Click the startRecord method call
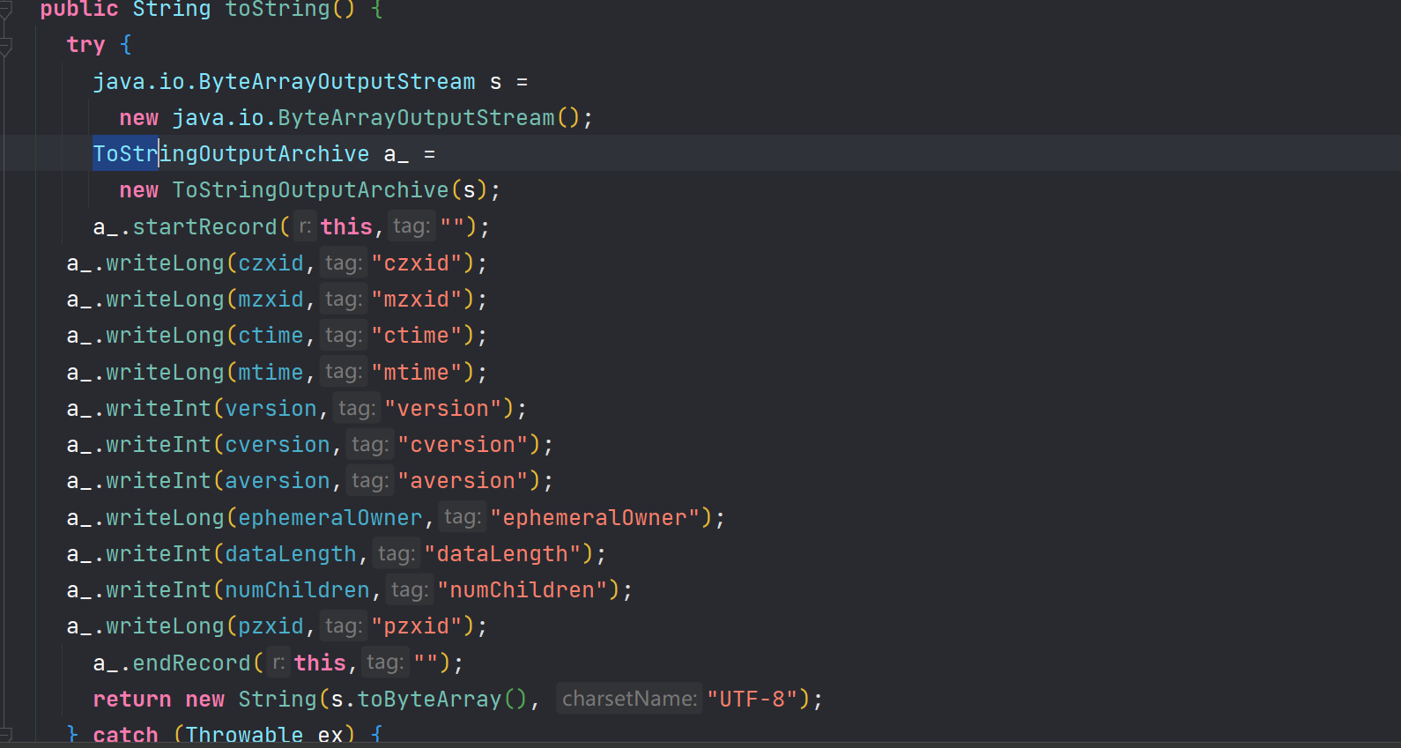This screenshot has height=748, width=1401. 205,227
